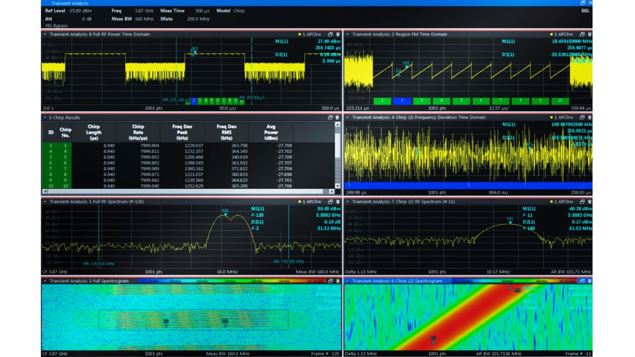Collapse the Chirp Results title arrow
The height and width of the screenshot is (357, 635).
45,118
